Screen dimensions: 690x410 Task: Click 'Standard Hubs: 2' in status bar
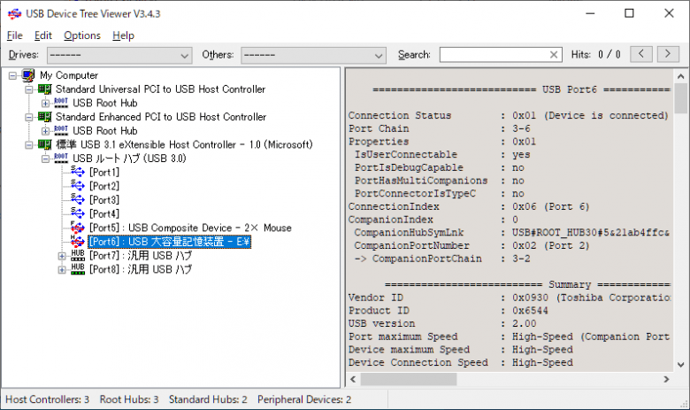pos(208,399)
